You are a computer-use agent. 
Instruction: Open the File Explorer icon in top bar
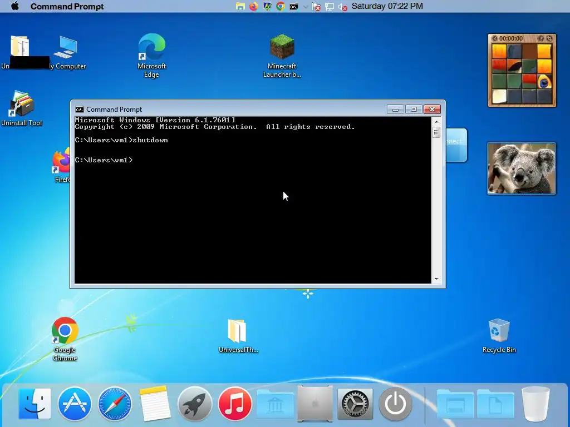click(240, 7)
